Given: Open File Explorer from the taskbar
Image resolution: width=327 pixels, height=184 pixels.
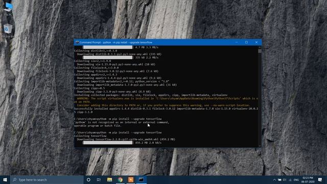Looking at the screenshot, I should [x=109, y=179].
